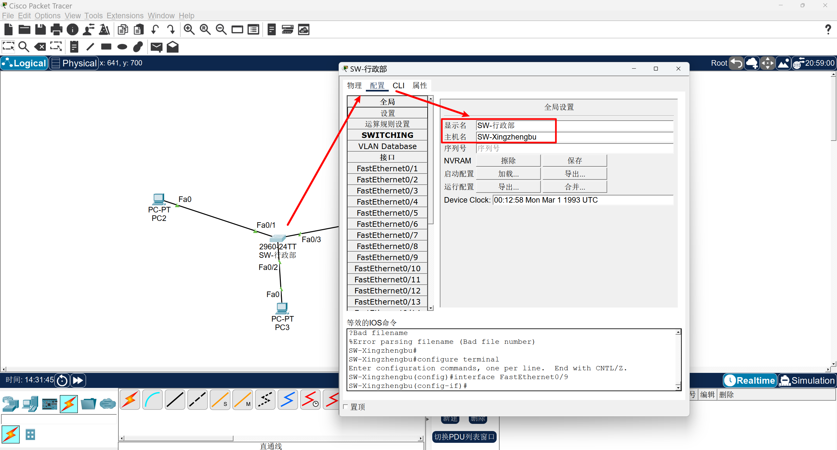Click the 运行配置 合并... button
The height and width of the screenshot is (450, 837).
click(x=575, y=187)
